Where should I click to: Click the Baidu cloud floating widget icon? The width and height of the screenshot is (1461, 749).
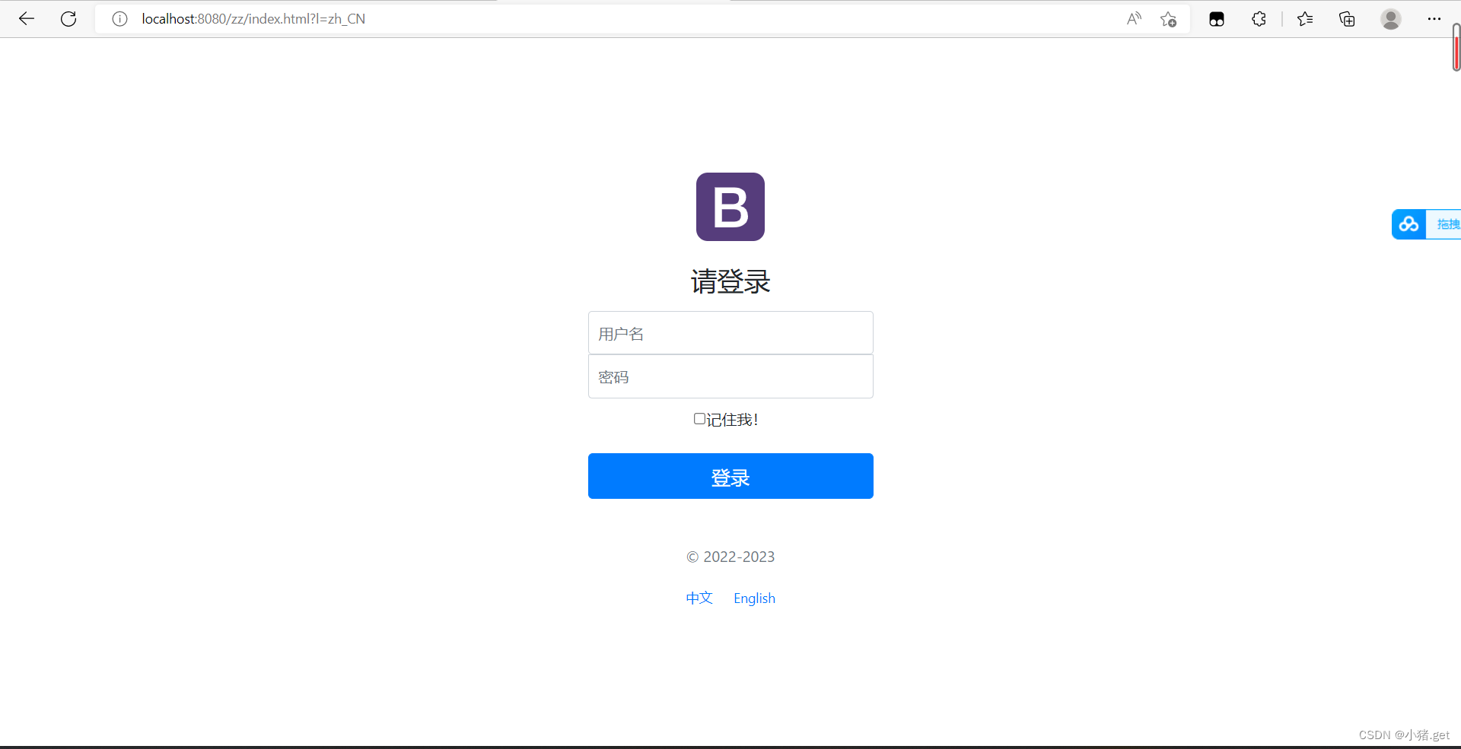click(1409, 224)
